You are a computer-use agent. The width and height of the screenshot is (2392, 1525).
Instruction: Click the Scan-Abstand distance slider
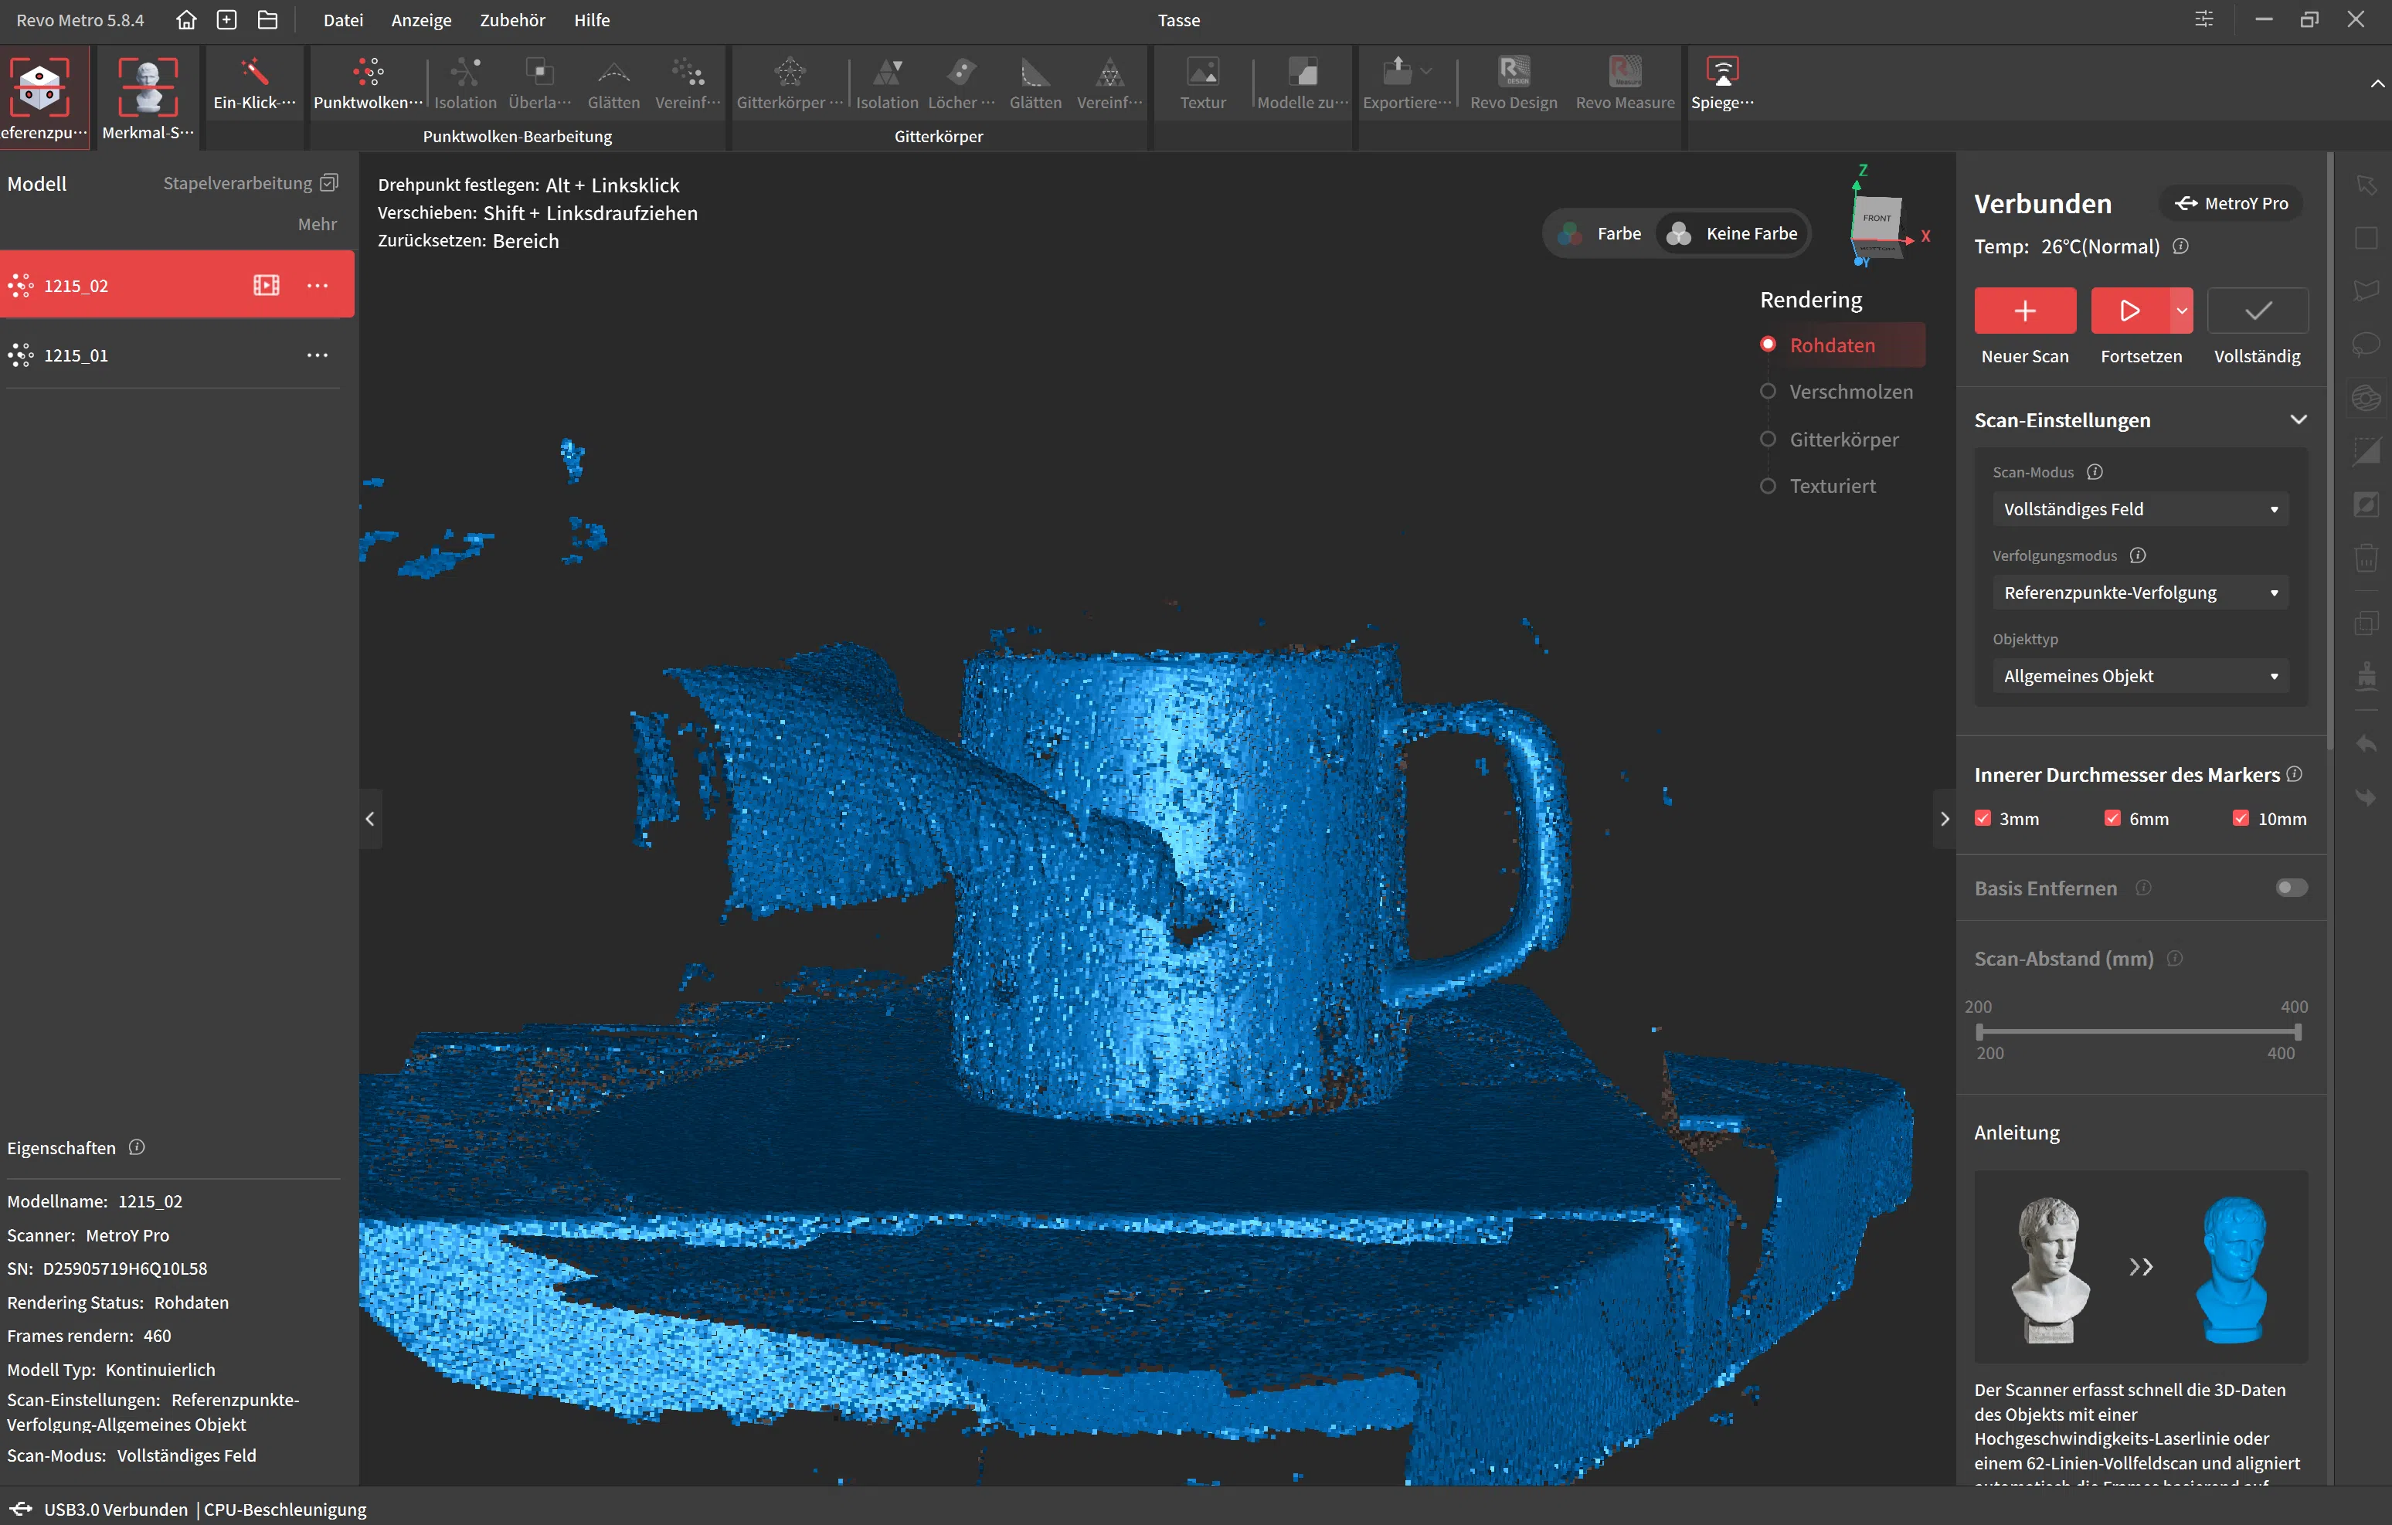point(2138,1031)
